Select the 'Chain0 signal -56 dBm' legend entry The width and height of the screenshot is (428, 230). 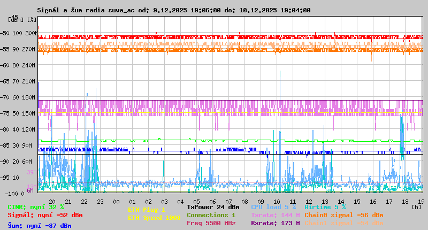pos(344,215)
